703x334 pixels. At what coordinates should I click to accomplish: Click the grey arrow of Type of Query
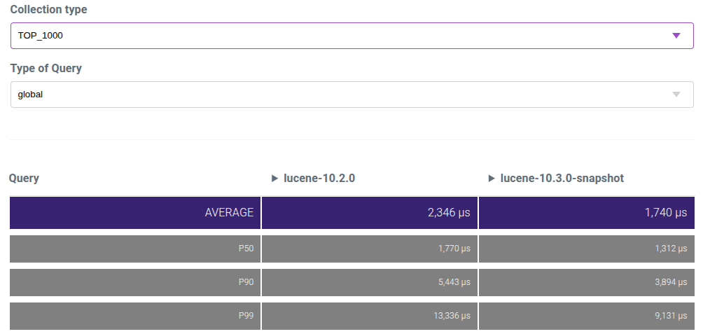click(x=676, y=95)
